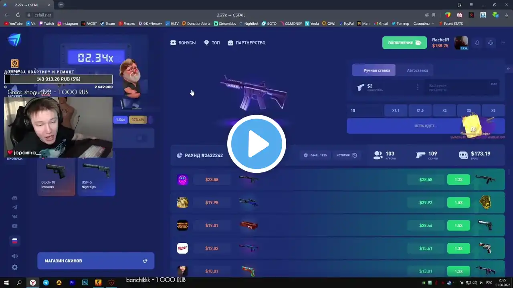Open the settings gear in left sidebar
The image size is (513, 288).
pos(15,267)
